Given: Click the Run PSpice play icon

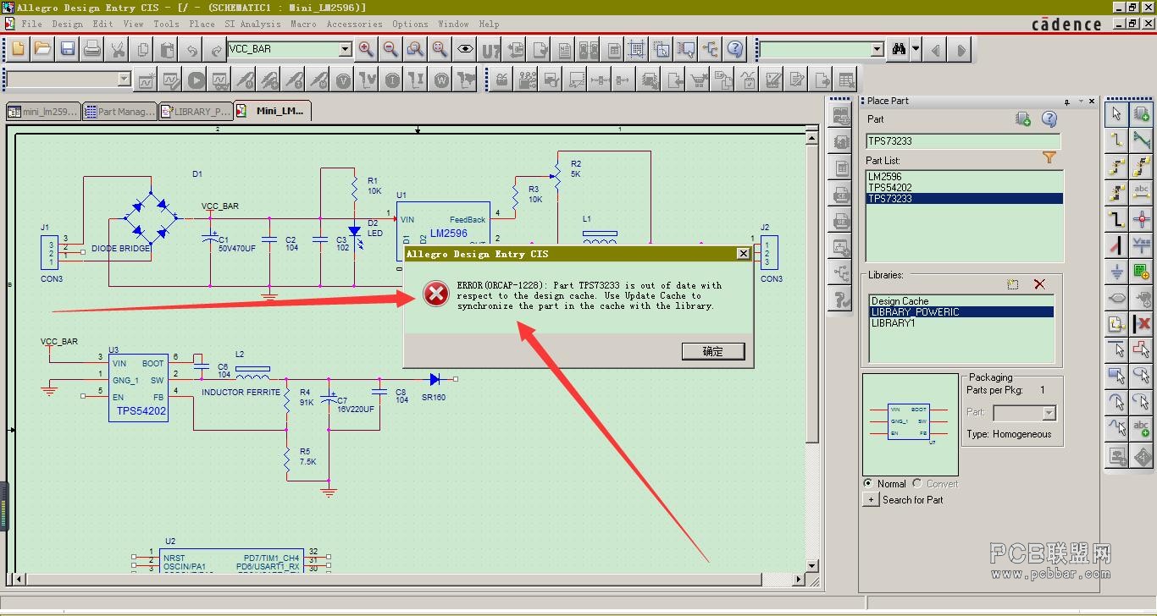Looking at the screenshot, I should pos(196,80).
